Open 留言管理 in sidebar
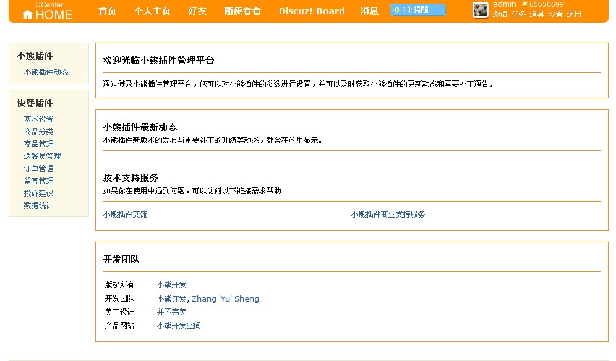The height and width of the screenshot is (361, 616). pos(38,181)
